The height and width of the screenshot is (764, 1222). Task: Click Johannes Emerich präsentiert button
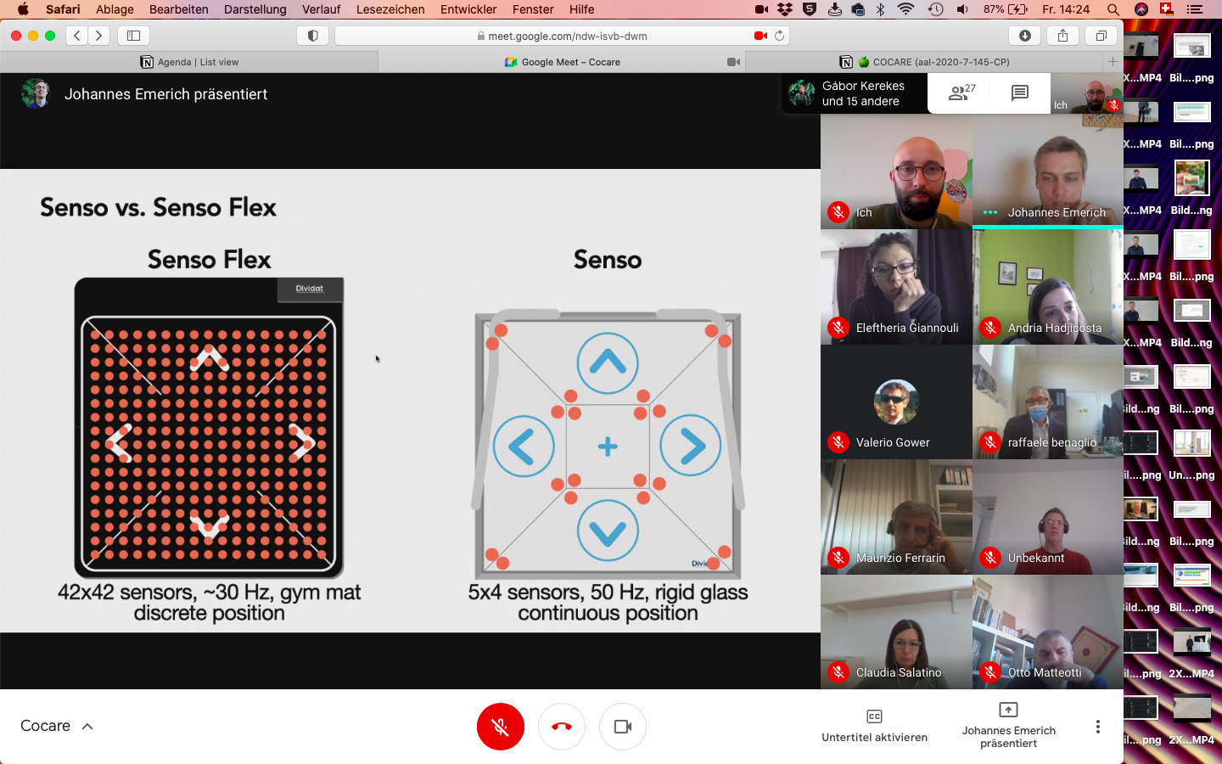tap(1008, 726)
